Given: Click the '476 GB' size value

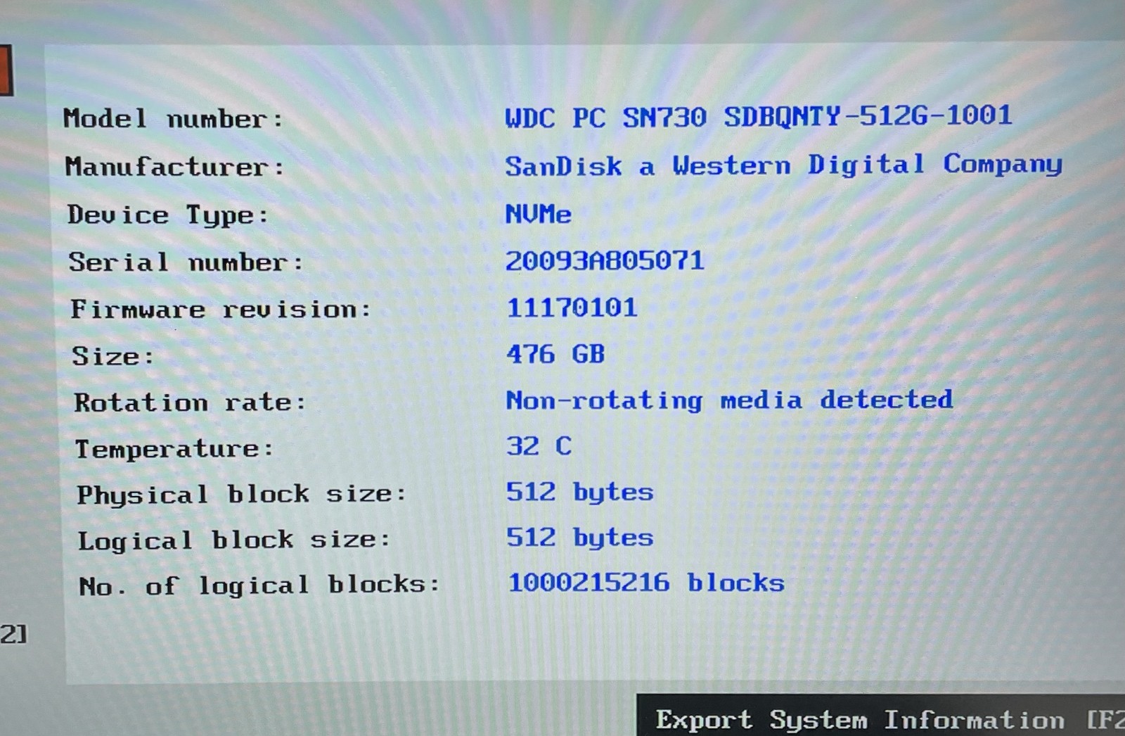Looking at the screenshot, I should coord(555,353).
